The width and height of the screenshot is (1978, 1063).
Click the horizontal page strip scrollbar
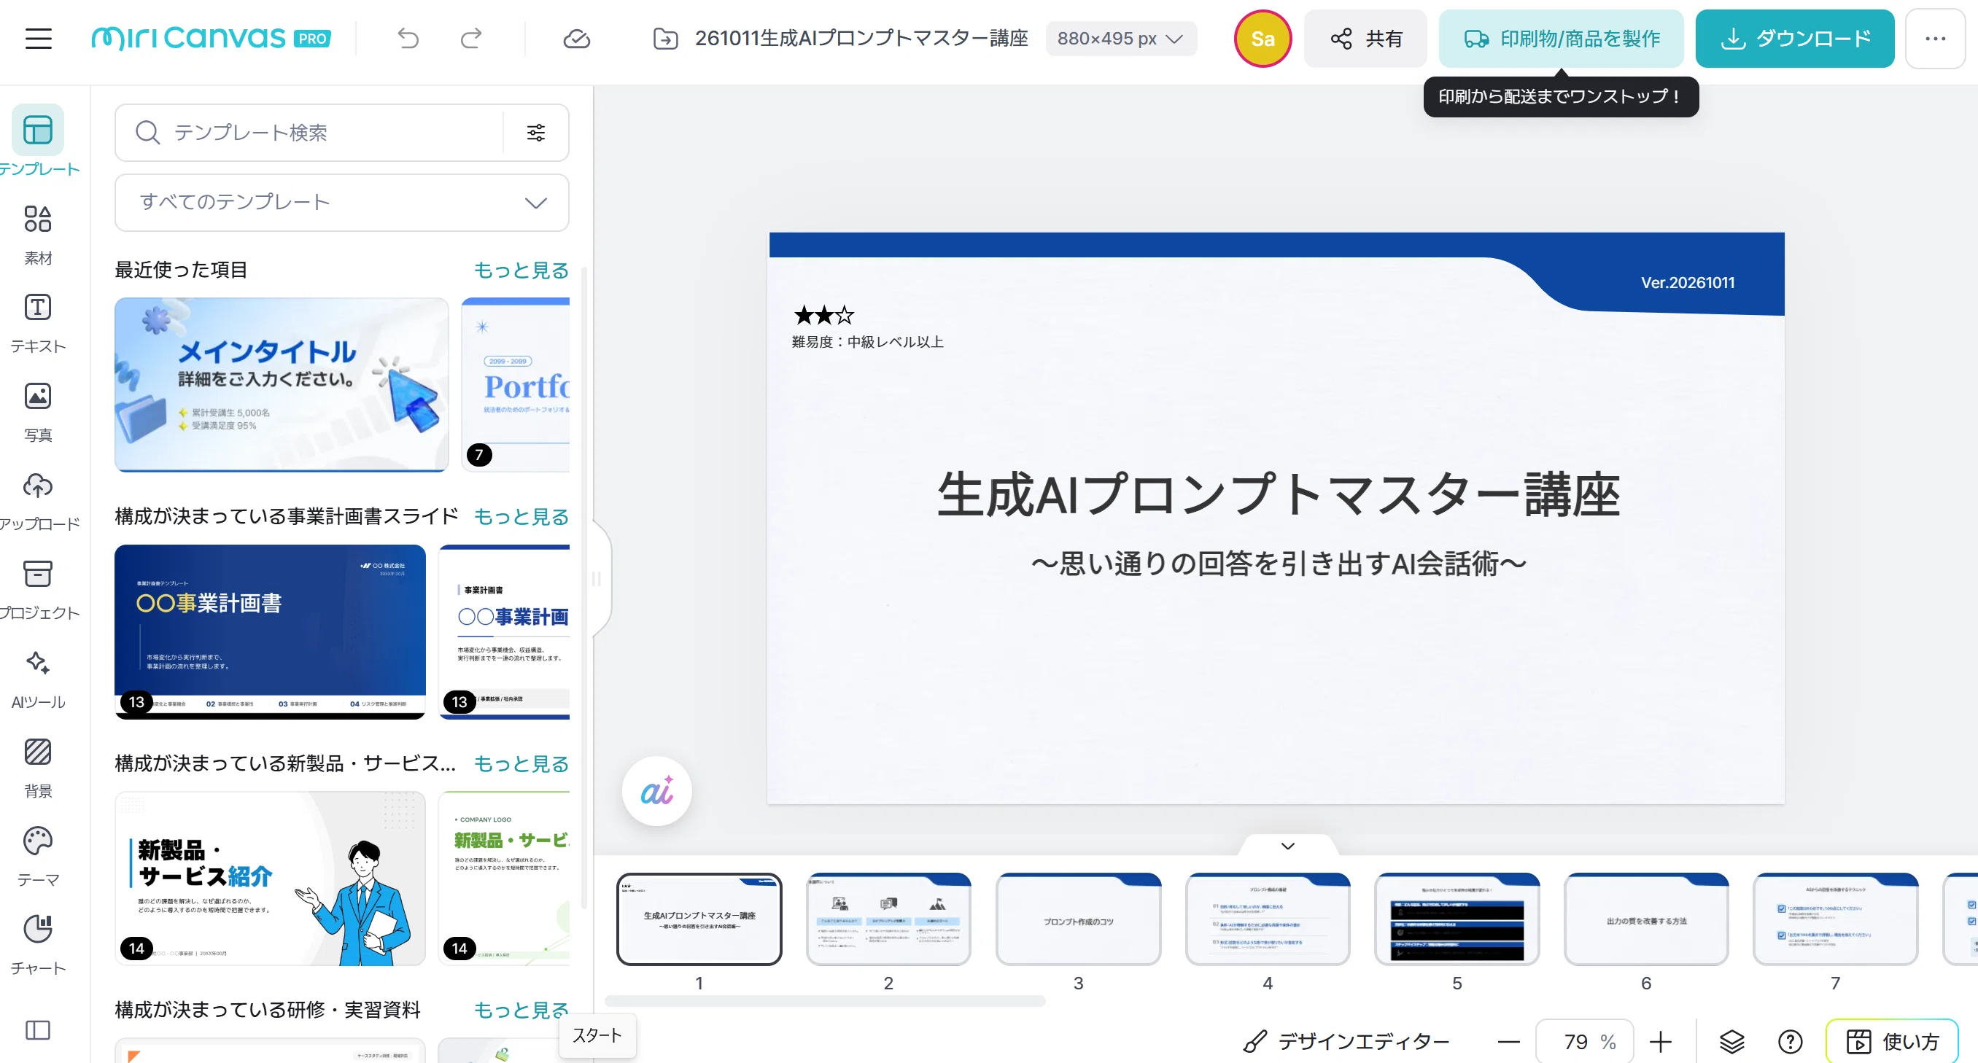(x=825, y=1001)
